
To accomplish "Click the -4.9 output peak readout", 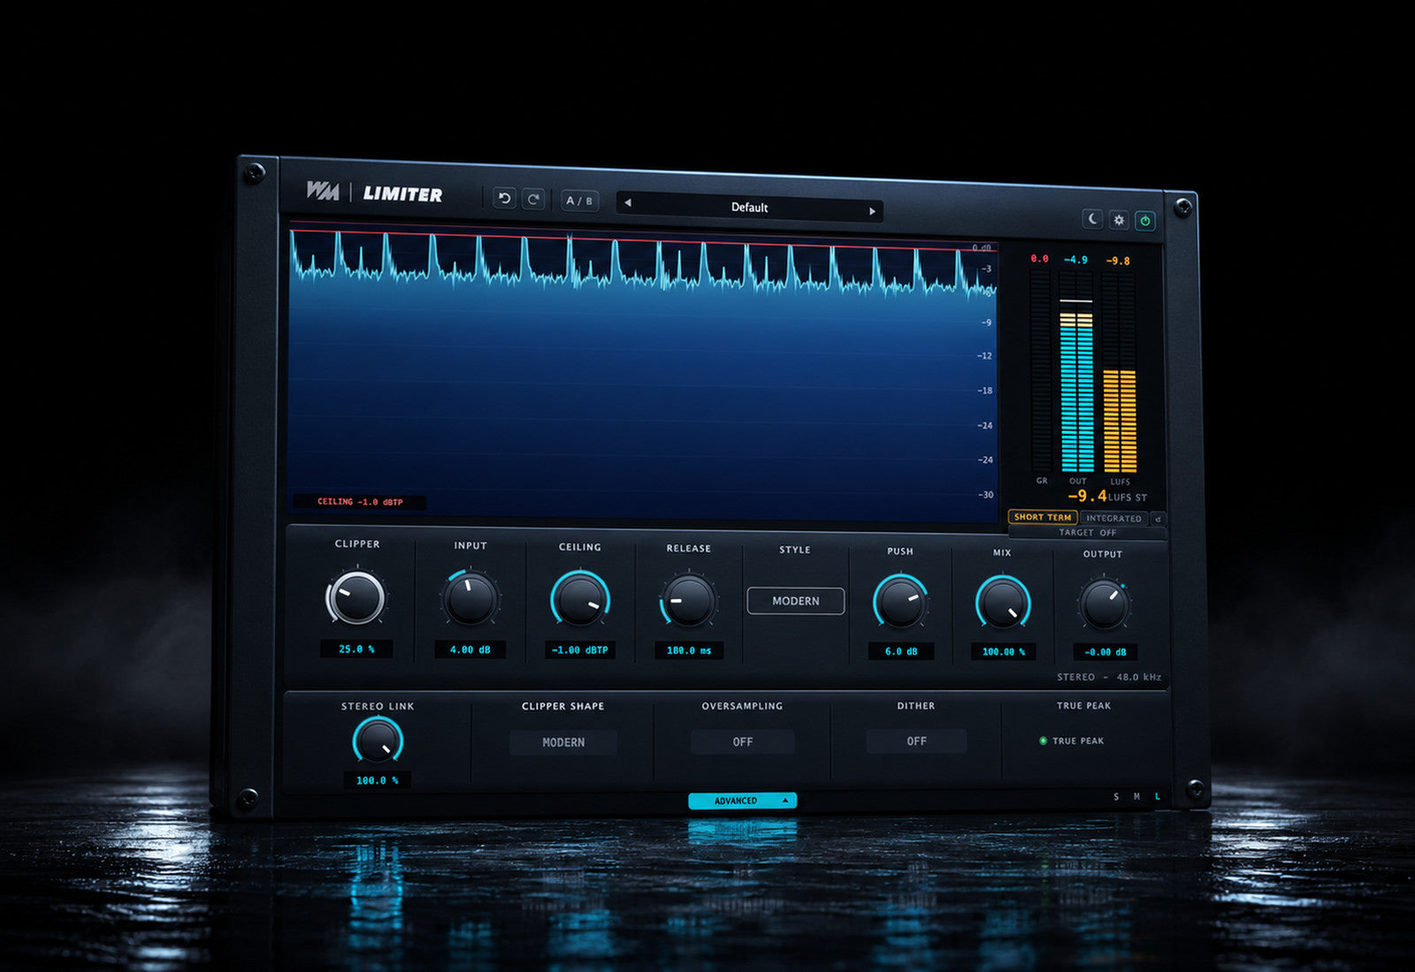I will coord(1075,260).
